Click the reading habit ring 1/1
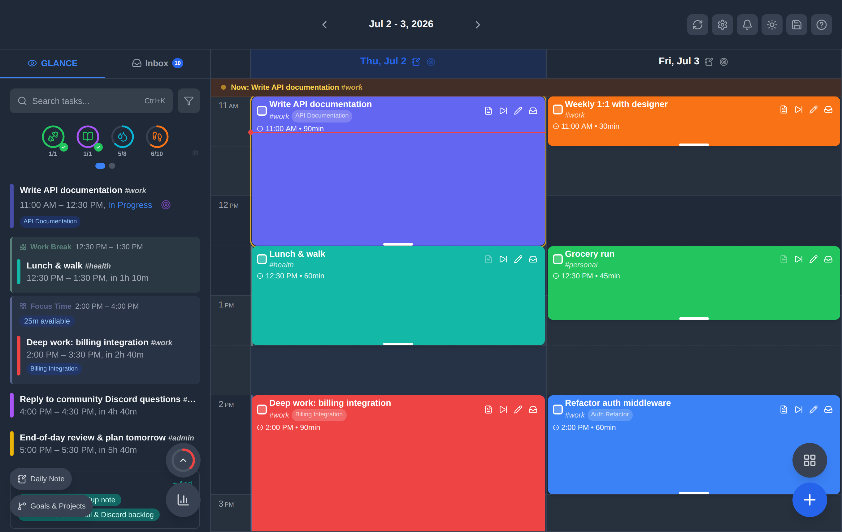The image size is (842, 532). (x=88, y=137)
